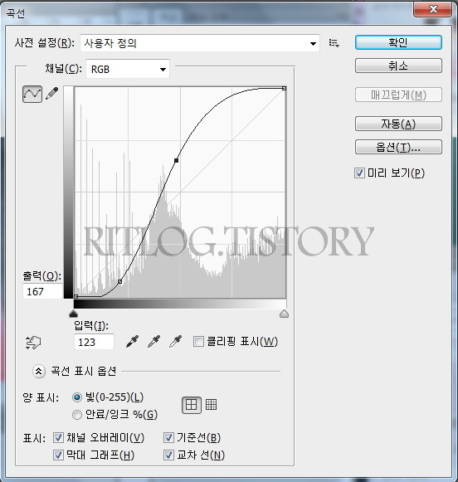Collapse the 곡선 표시 옵션 section
Screen dimensions: 458x482
pos(39,372)
